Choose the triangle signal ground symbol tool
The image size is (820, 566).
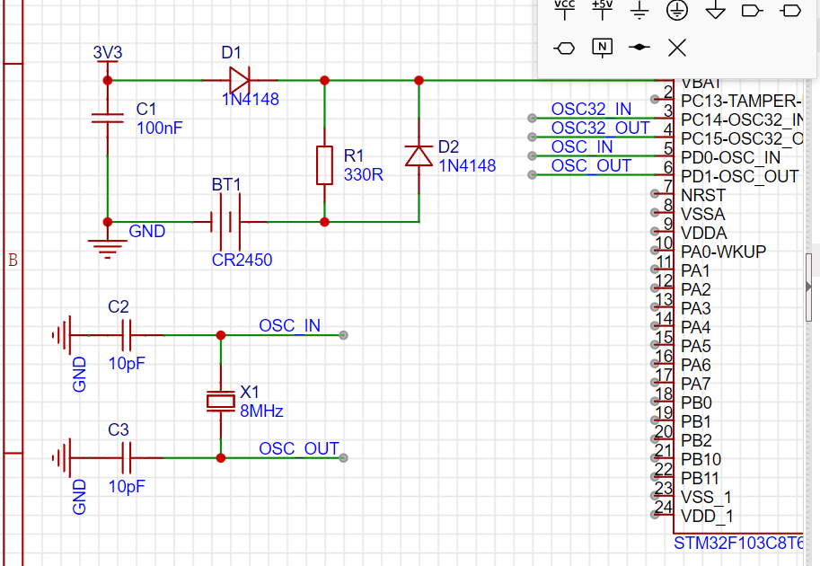715,11
